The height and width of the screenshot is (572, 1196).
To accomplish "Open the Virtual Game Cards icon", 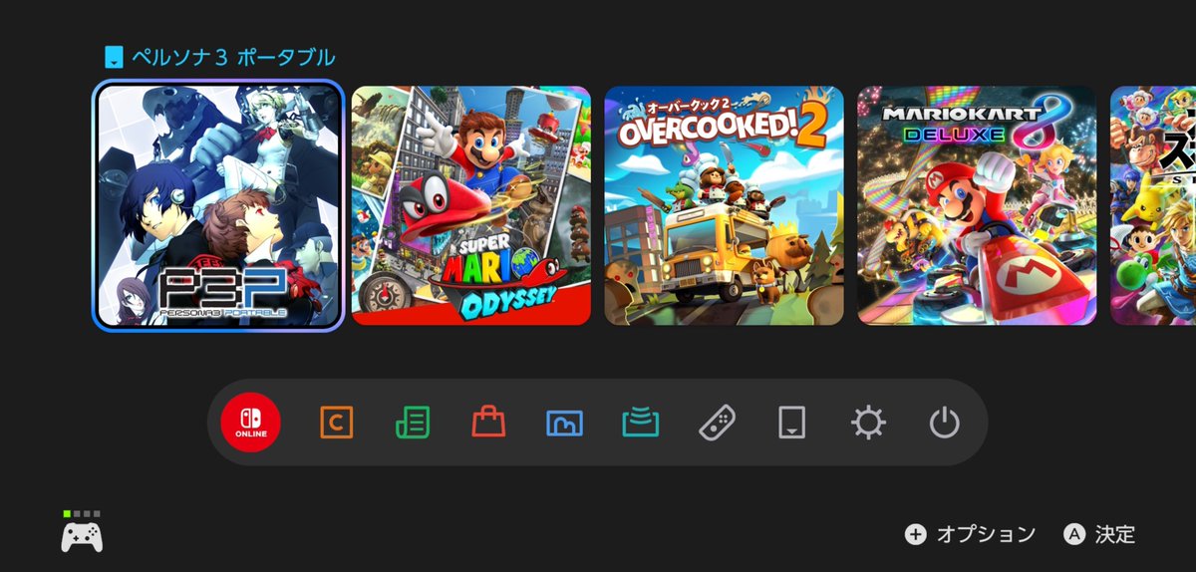I will pos(792,424).
